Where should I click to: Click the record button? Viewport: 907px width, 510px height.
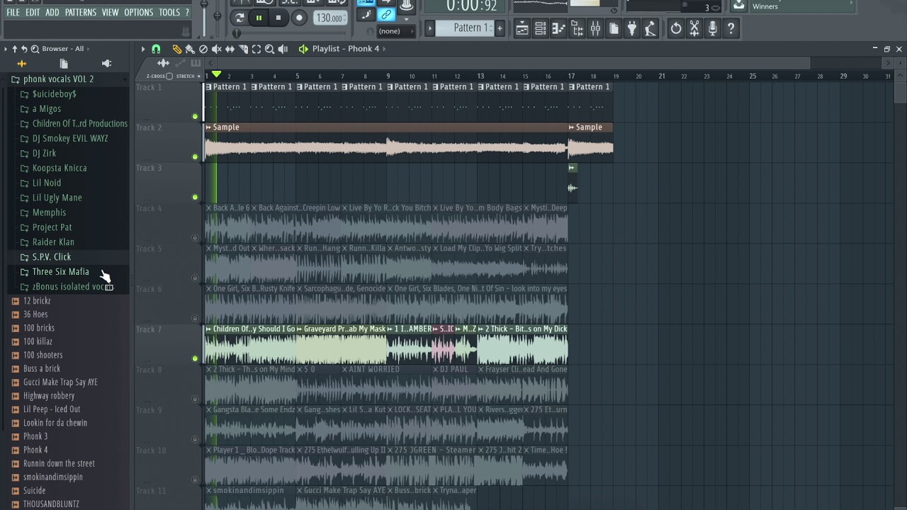[299, 18]
